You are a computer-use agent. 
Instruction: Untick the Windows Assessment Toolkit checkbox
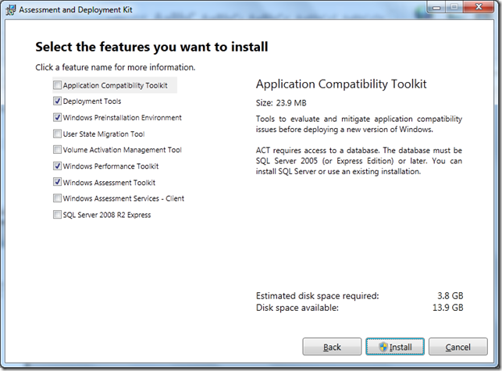pos(58,182)
